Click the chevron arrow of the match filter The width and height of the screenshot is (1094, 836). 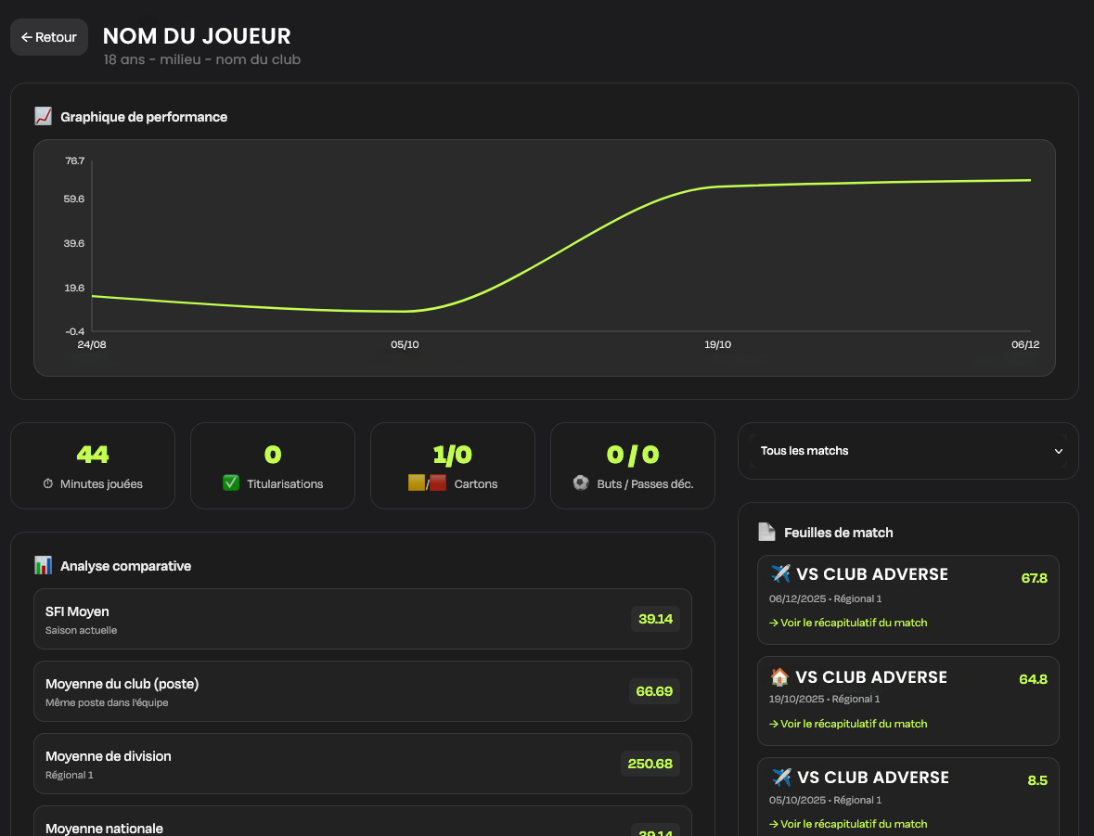[1059, 451]
